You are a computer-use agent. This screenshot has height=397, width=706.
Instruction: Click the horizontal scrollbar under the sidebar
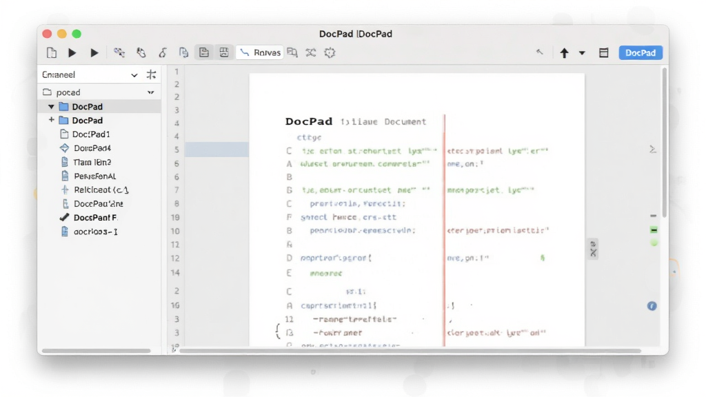(x=97, y=351)
